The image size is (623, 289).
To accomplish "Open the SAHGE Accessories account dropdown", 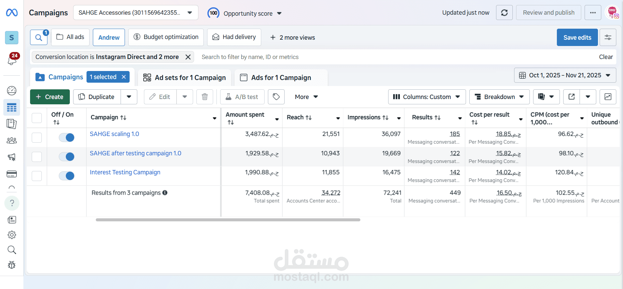I will [x=136, y=13].
